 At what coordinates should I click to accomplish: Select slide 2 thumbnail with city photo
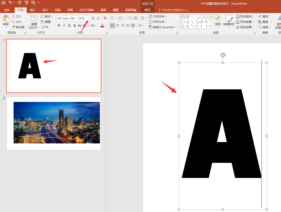pos(54,123)
